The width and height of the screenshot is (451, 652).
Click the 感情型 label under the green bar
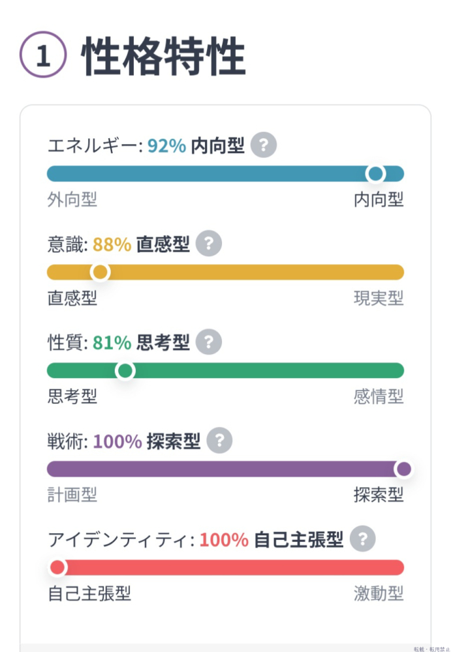tap(379, 396)
